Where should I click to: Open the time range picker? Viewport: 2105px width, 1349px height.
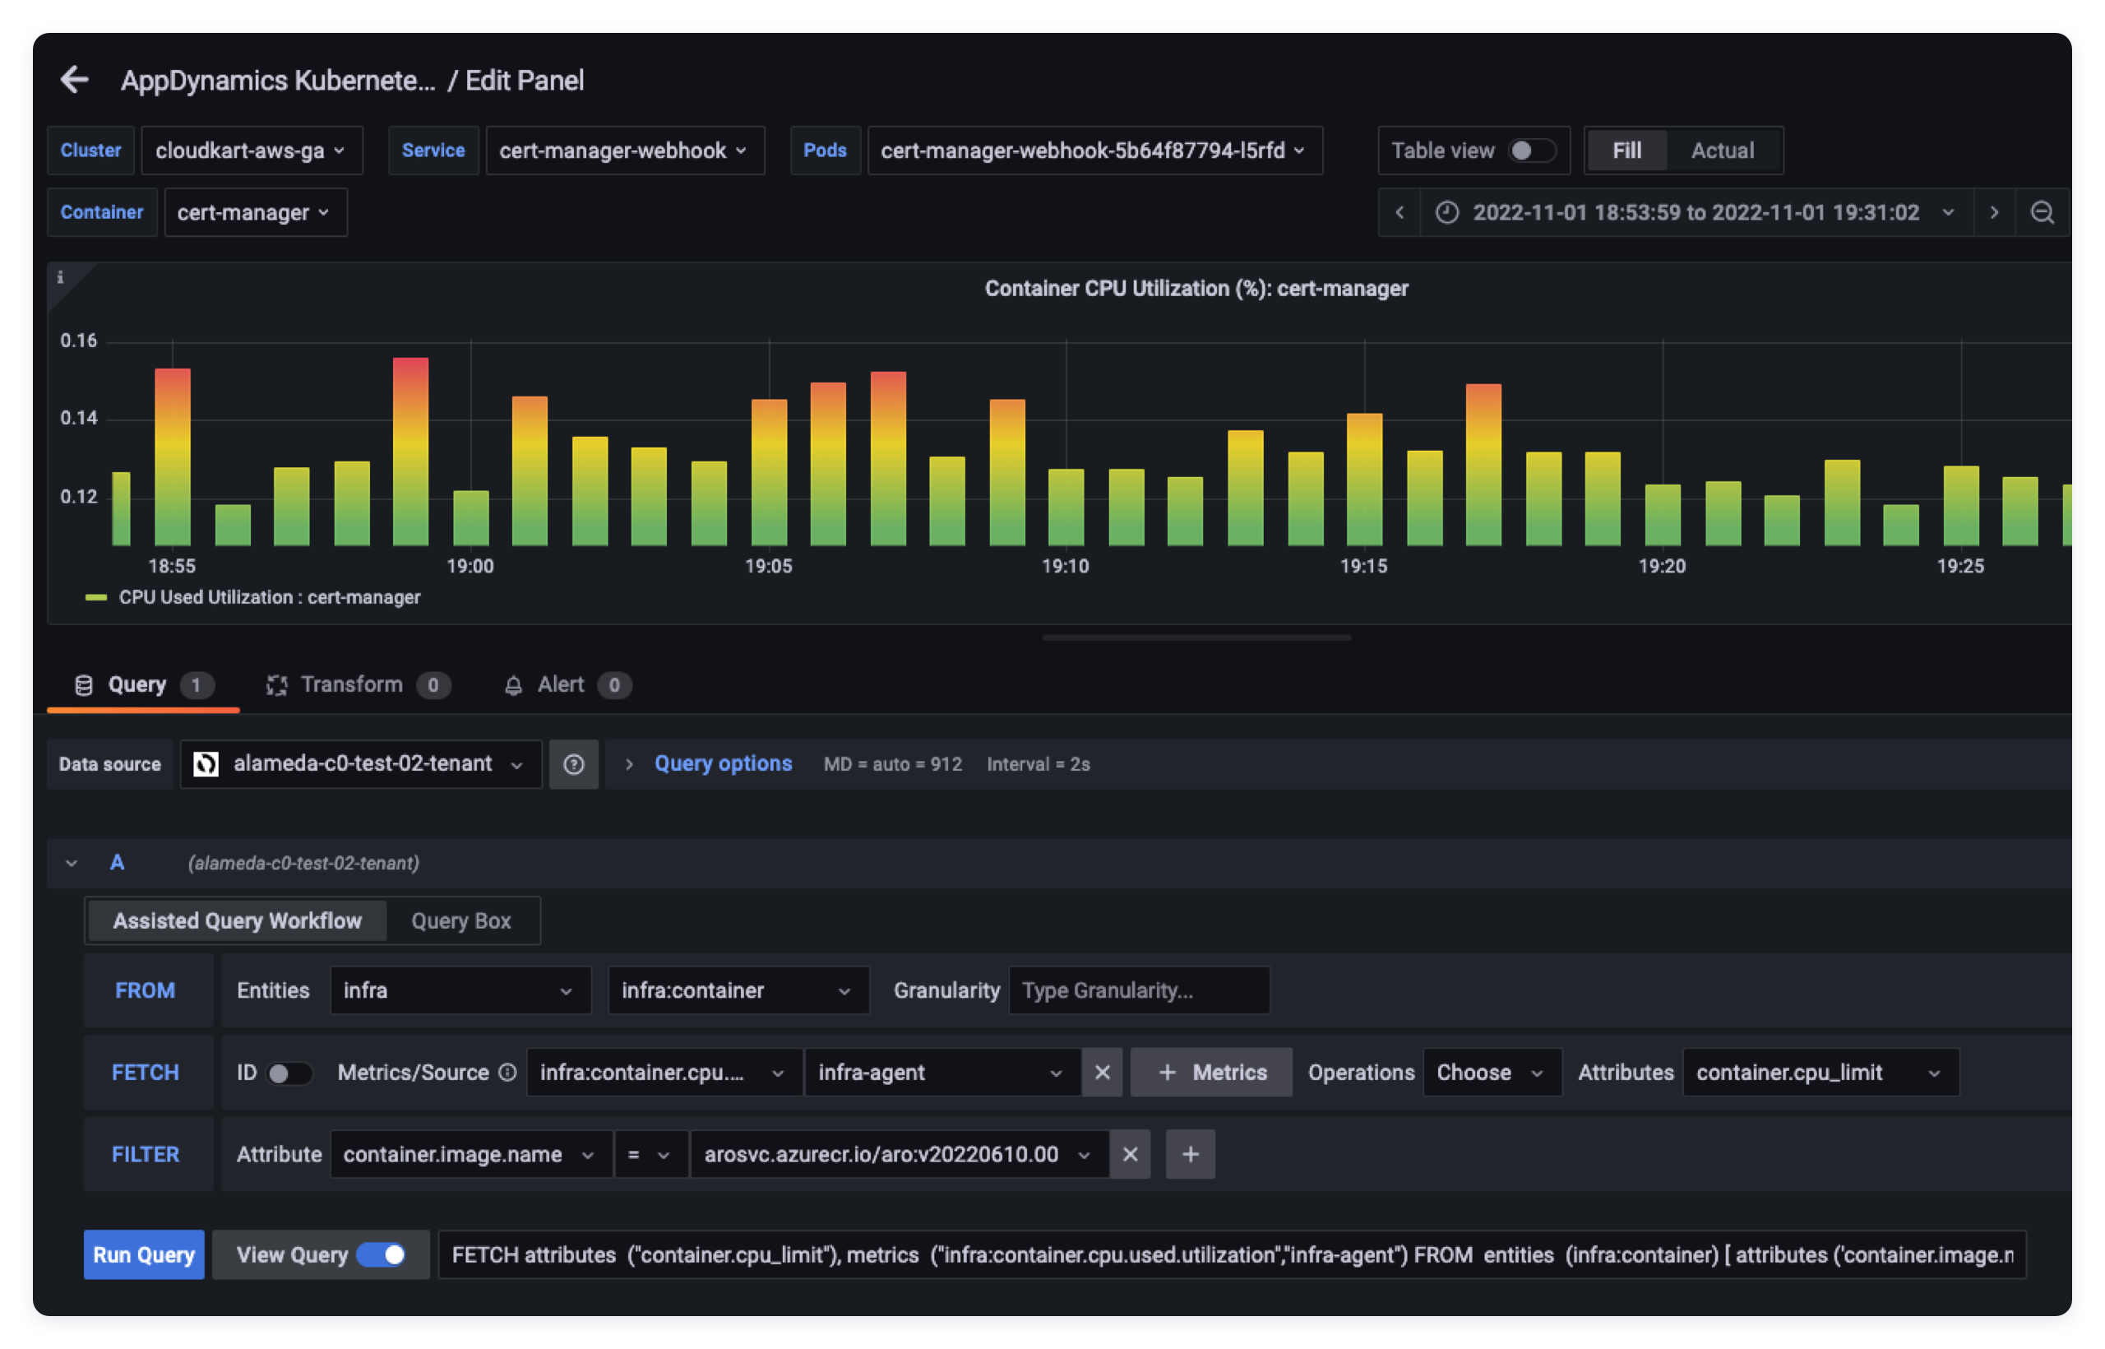(1696, 213)
